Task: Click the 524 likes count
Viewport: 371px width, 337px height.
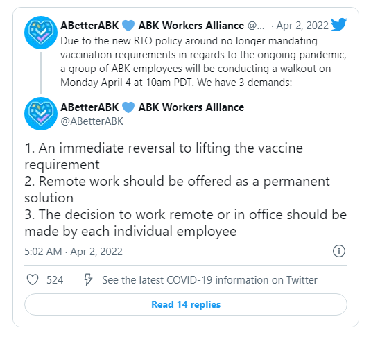Action: (55, 280)
